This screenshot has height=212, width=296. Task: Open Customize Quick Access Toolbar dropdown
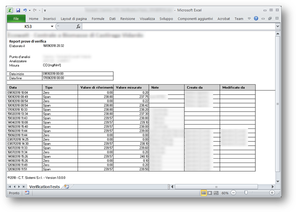(45, 10)
